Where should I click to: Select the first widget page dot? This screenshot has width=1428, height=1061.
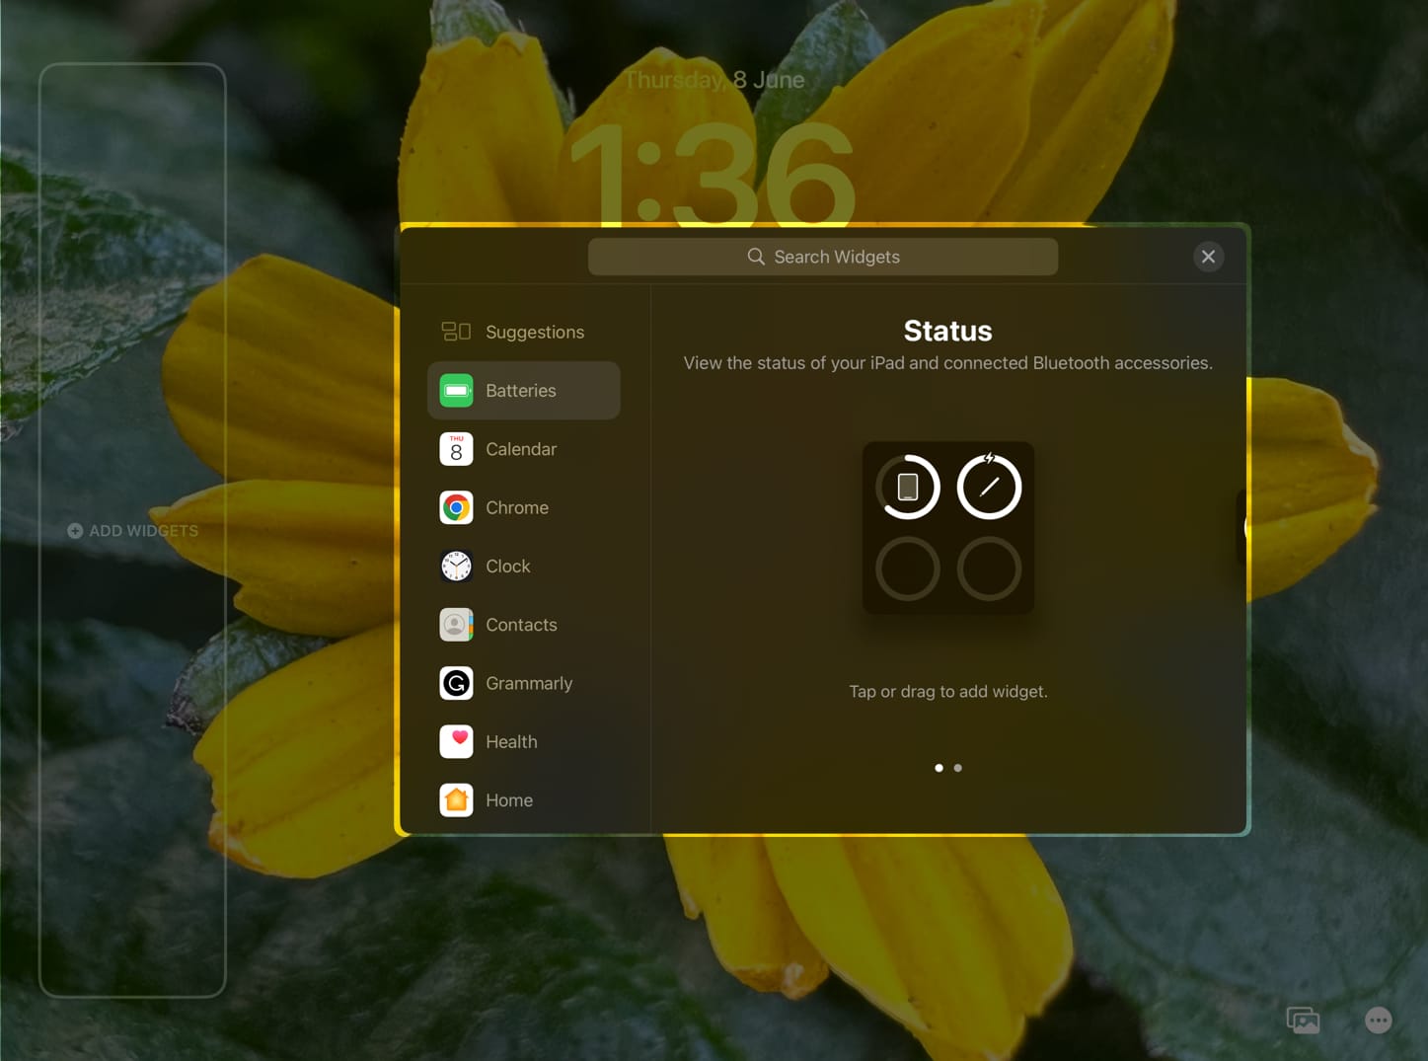click(939, 768)
